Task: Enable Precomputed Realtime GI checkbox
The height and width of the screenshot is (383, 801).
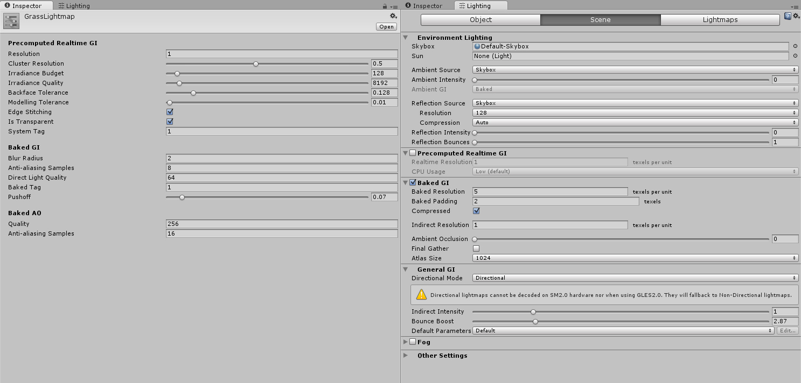Action: click(413, 153)
